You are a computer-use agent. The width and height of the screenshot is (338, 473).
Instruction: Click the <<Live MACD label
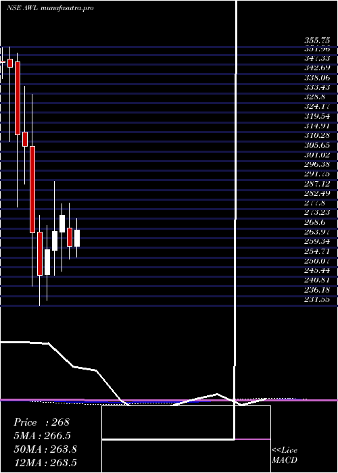click(x=285, y=455)
